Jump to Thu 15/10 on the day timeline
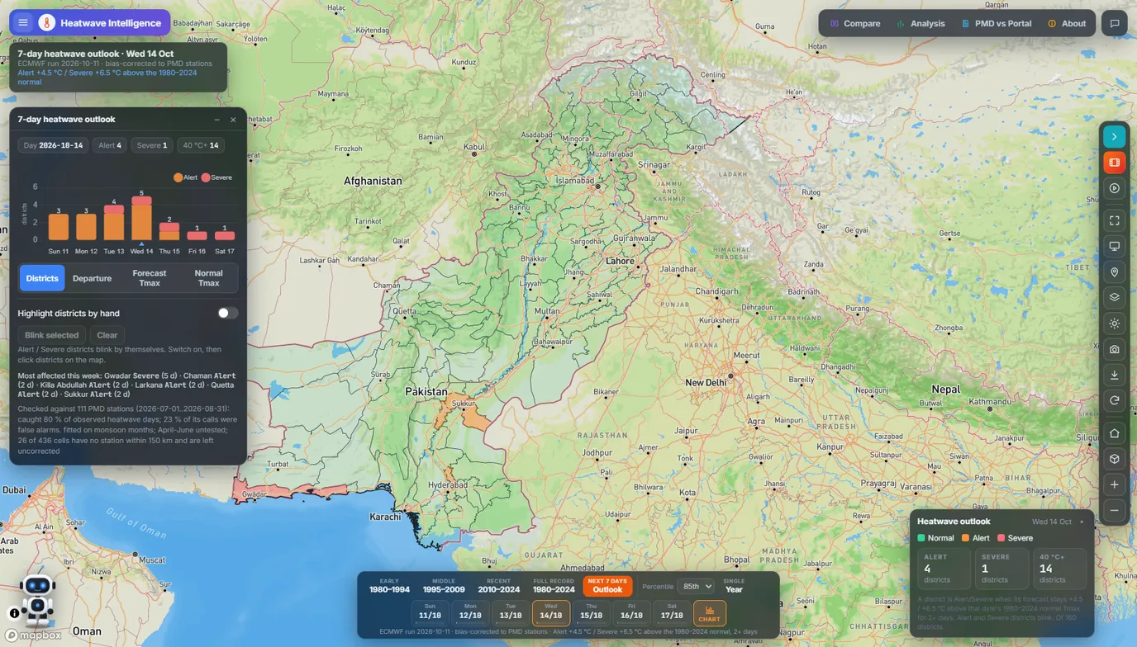This screenshot has height=647, width=1137. (x=591, y=612)
